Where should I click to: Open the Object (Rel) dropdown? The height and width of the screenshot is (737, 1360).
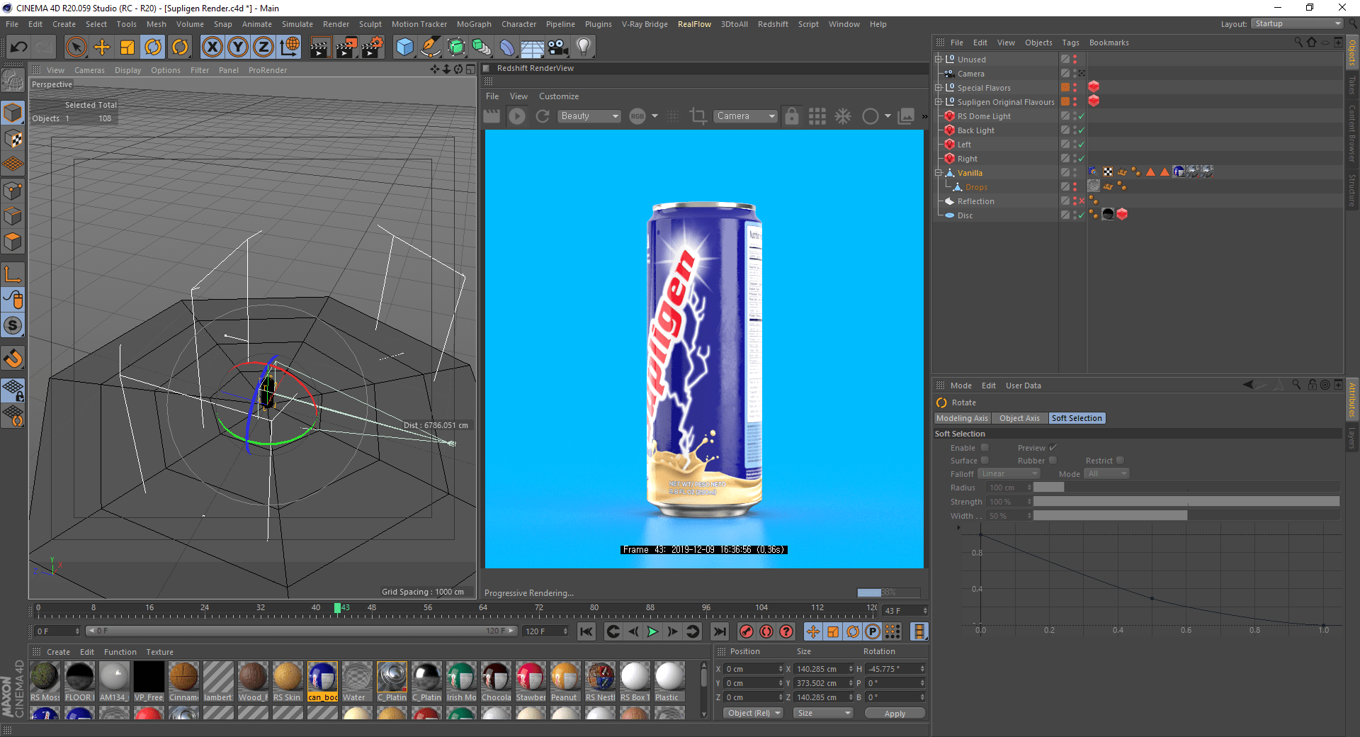tap(754, 713)
